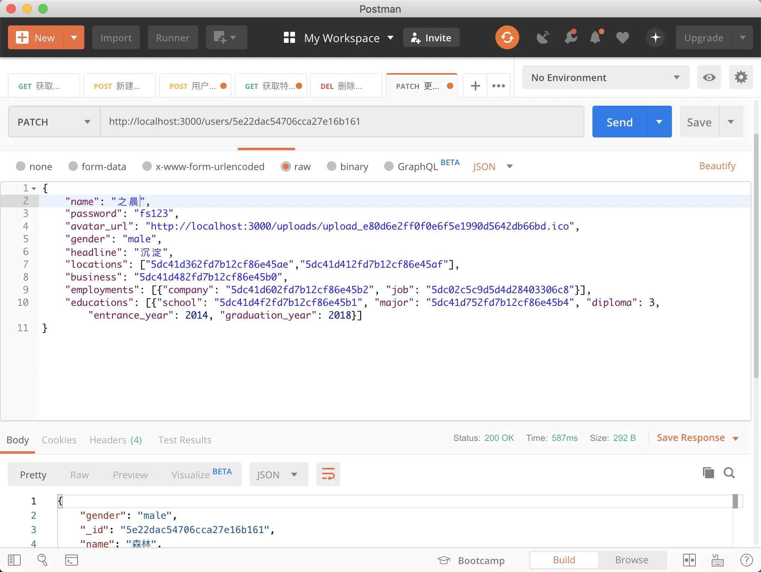Click the main window vertical scrollbar
Image resolution: width=761 pixels, height=572 pixels.
point(756,256)
